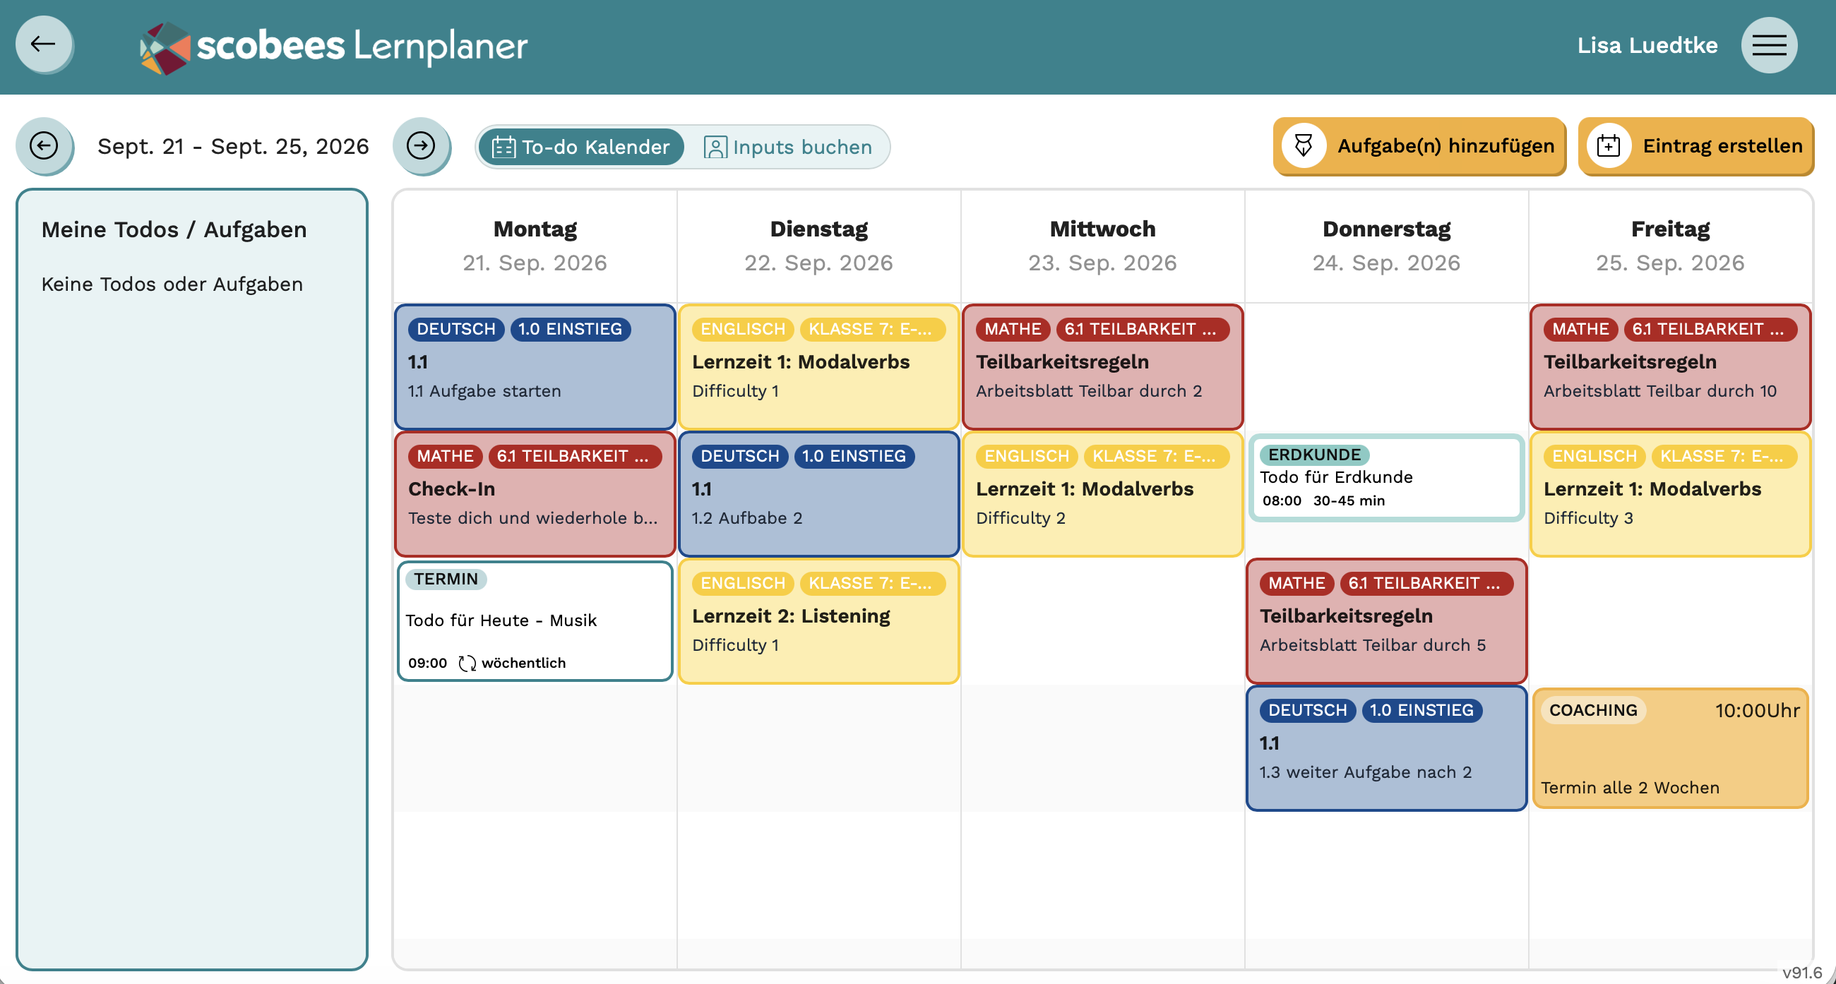Go to the previous week
This screenshot has height=984, width=1836.
tap(44, 146)
